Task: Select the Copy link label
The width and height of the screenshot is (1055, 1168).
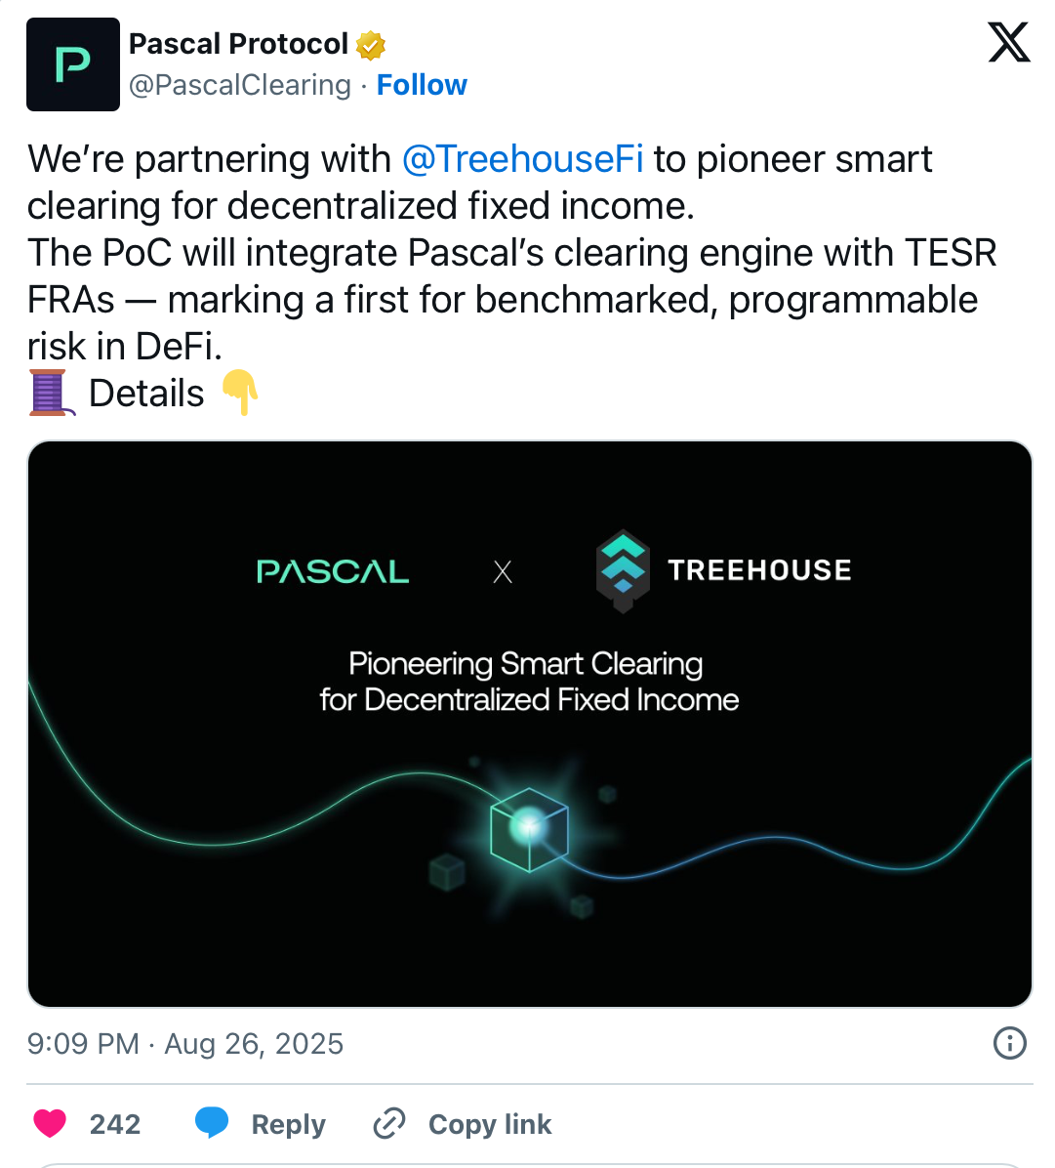Action: pos(490,1124)
